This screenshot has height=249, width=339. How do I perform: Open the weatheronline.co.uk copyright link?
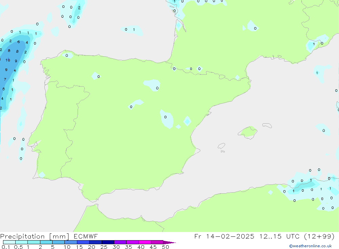[x=311, y=246]
